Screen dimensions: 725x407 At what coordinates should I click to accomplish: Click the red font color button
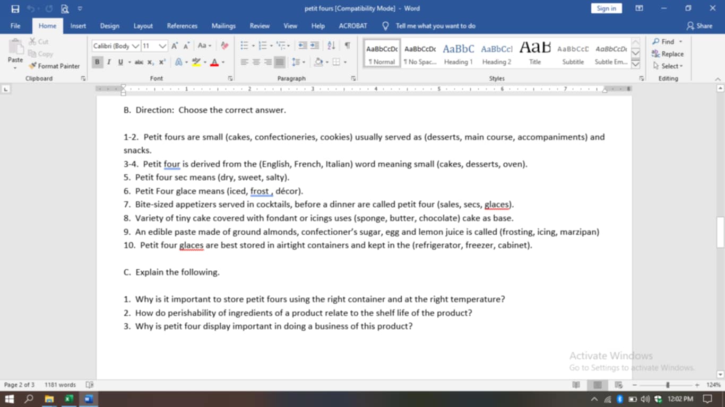[x=214, y=62]
